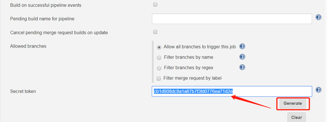Image resolution: width=327 pixels, height=122 pixels.
Task: Check Cancel pending merge request builds on update
Action: (155, 32)
